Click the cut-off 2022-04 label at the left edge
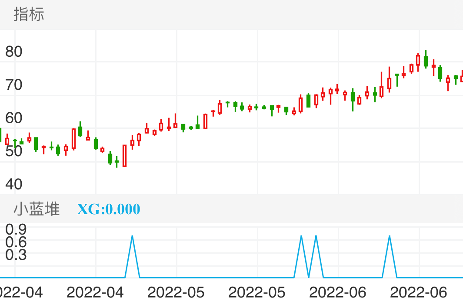463x307 pixels. [x=21, y=293]
